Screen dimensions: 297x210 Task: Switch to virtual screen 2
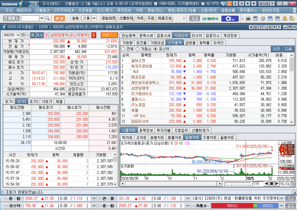[235, 3]
